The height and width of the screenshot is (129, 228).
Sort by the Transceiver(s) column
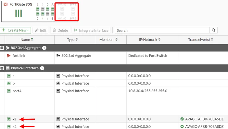(x=200, y=40)
